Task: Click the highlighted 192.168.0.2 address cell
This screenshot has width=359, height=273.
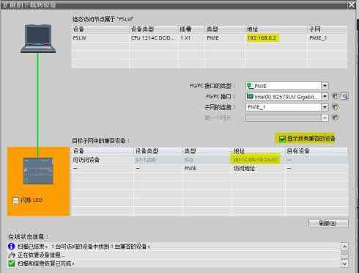Action: [x=262, y=38]
